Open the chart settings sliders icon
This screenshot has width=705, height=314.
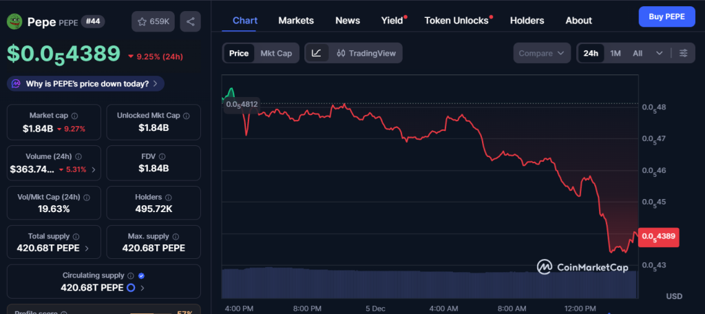coord(684,53)
